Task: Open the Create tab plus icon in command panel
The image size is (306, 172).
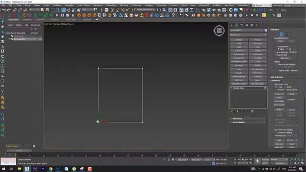Action: pos(231,25)
